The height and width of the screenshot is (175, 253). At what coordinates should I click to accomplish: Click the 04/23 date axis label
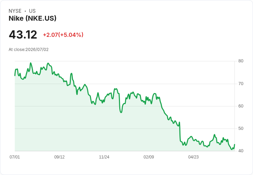point(194,157)
